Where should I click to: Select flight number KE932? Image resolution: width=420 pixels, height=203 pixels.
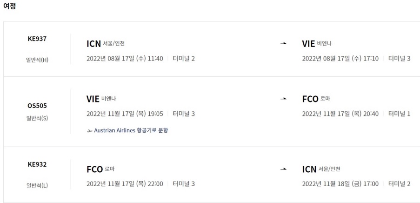tap(37, 164)
